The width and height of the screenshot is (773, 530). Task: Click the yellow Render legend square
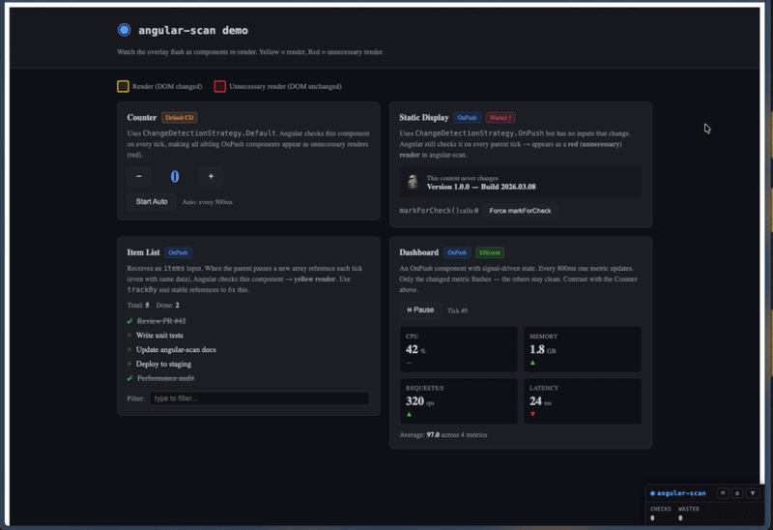click(x=123, y=86)
